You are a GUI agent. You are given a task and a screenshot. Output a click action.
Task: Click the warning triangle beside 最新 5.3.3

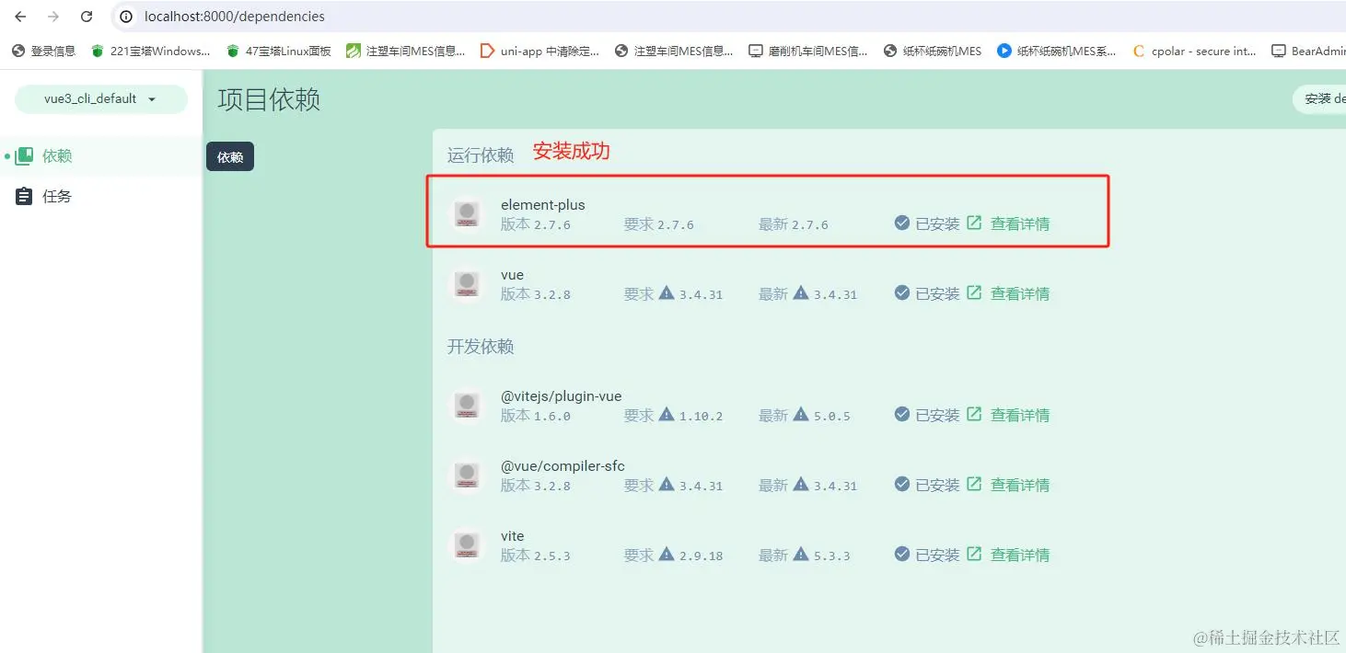click(801, 554)
